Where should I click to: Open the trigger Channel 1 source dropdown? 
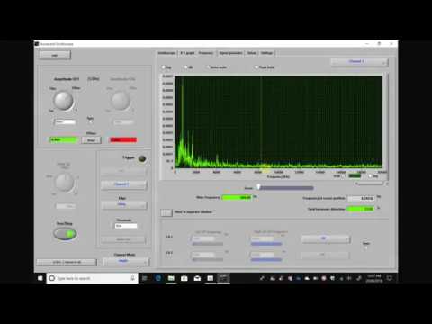tap(123, 184)
